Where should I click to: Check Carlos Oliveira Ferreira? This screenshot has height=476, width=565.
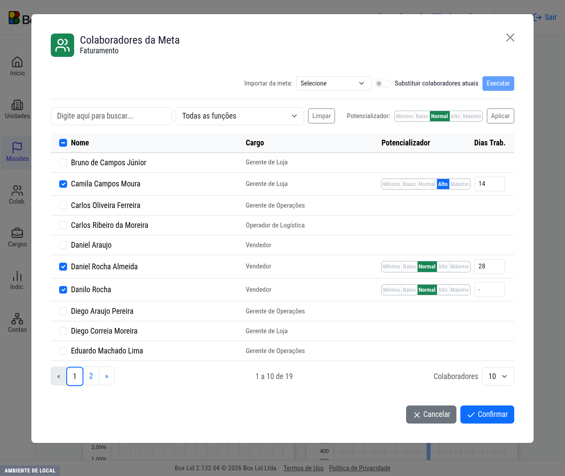pyautogui.click(x=63, y=205)
